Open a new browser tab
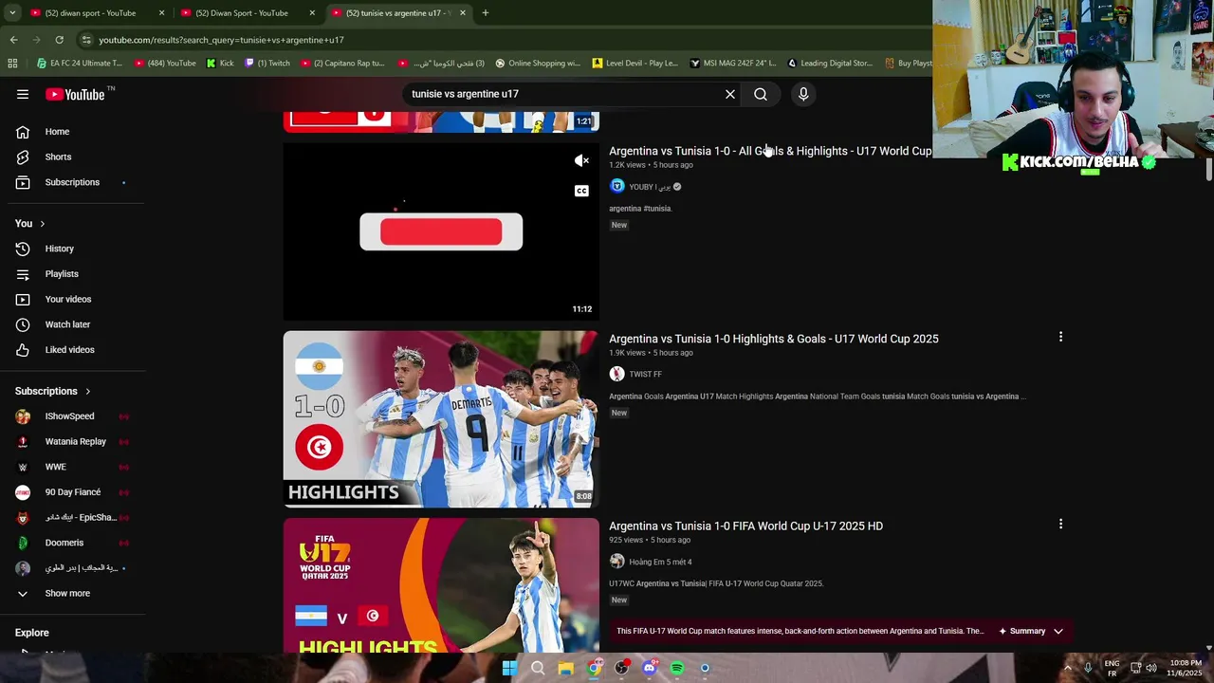Viewport: 1214px width, 683px height. (485, 13)
